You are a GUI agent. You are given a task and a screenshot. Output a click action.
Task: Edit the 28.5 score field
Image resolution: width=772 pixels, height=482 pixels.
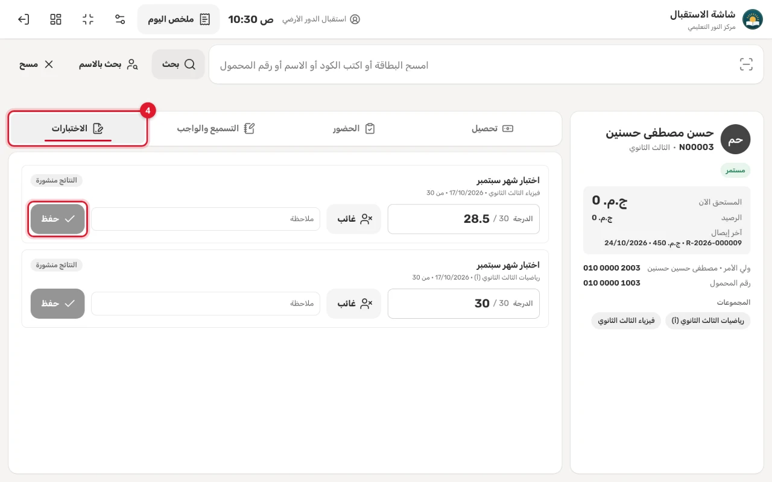tap(464, 219)
